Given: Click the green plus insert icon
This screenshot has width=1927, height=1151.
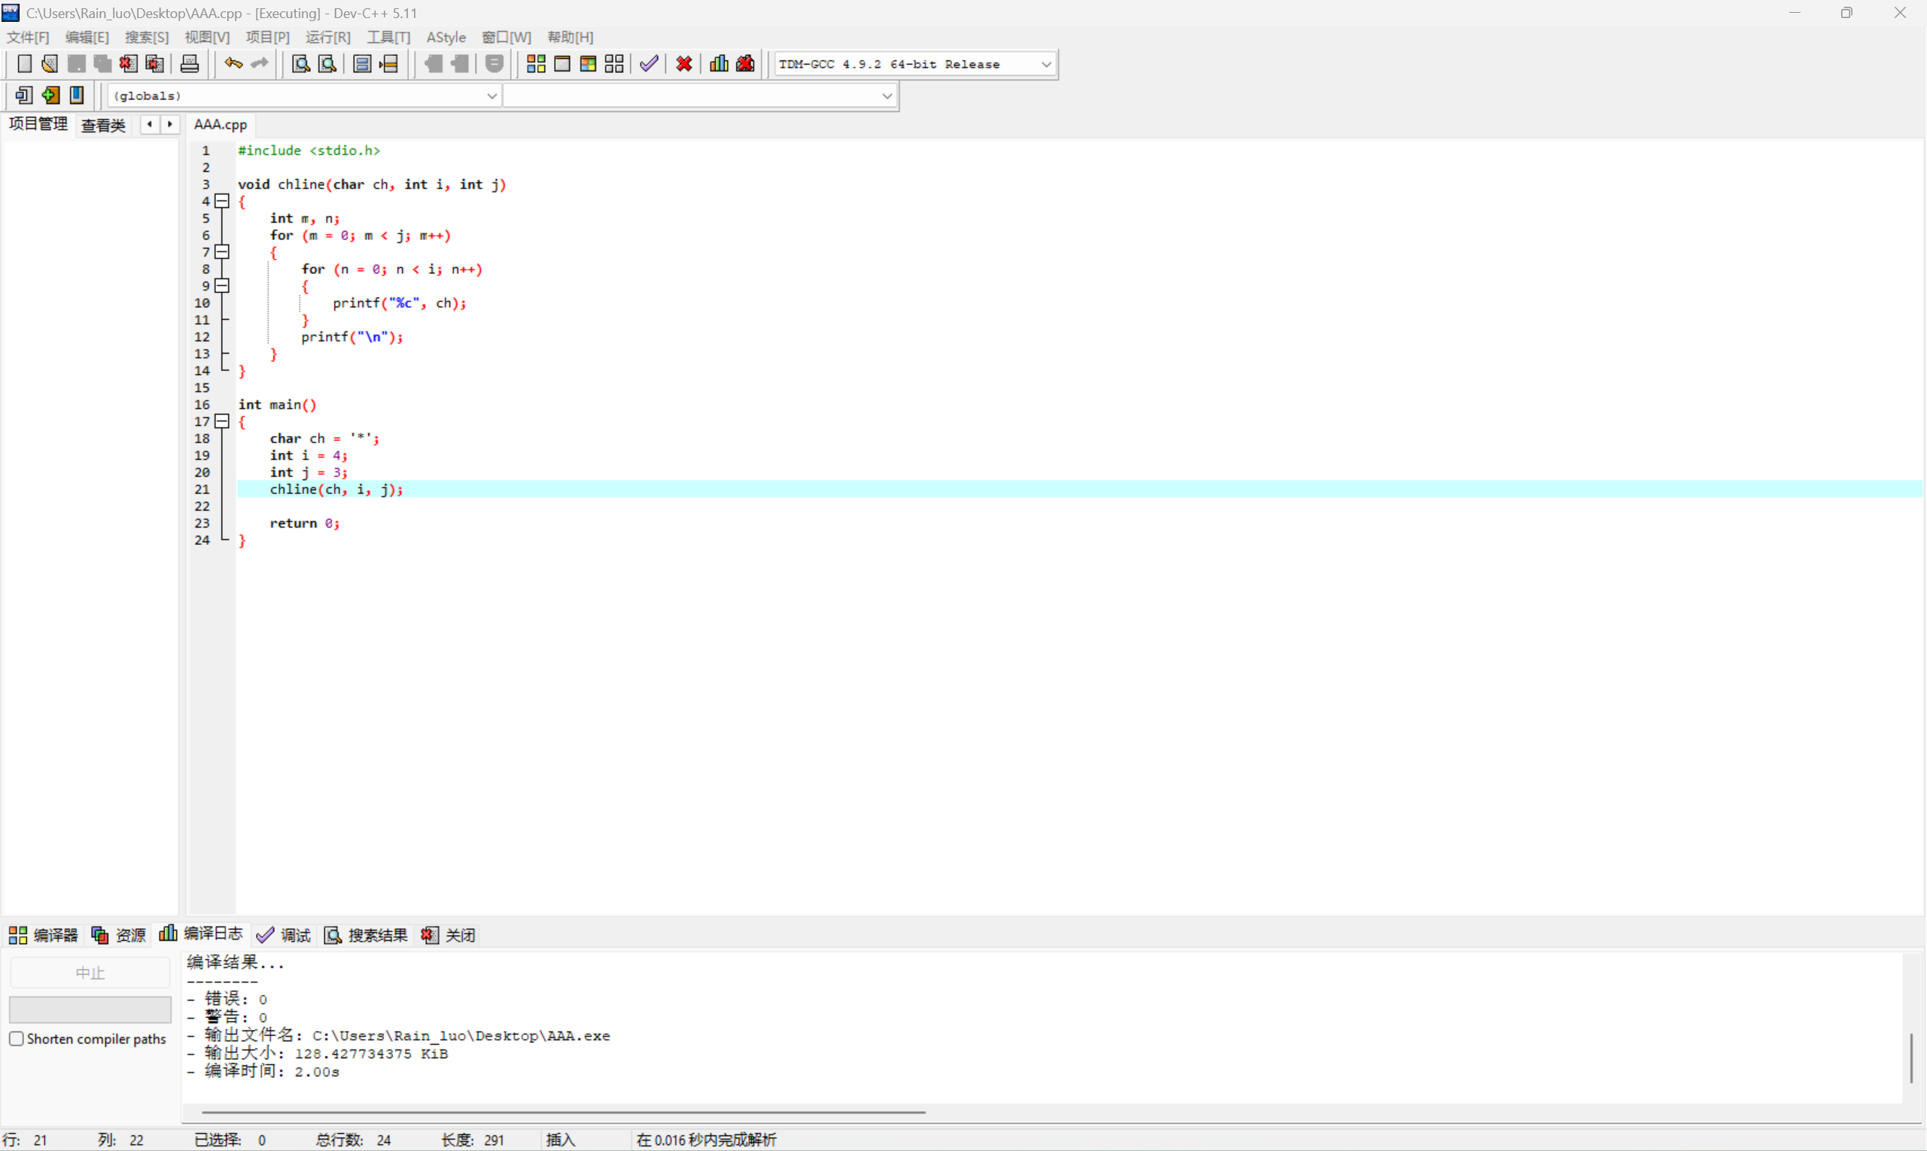Looking at the screenshot, I should pos(50,96).
